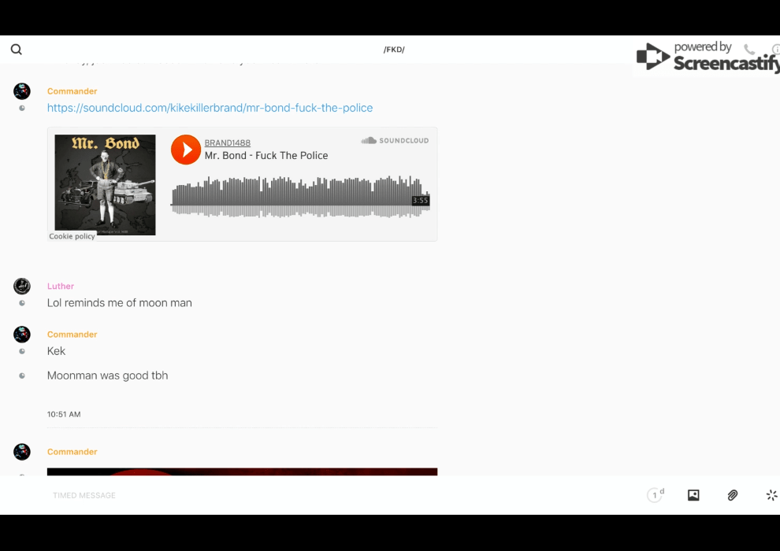Open Luther's avatar profile

pyautogui.click(x=22, y=287)
